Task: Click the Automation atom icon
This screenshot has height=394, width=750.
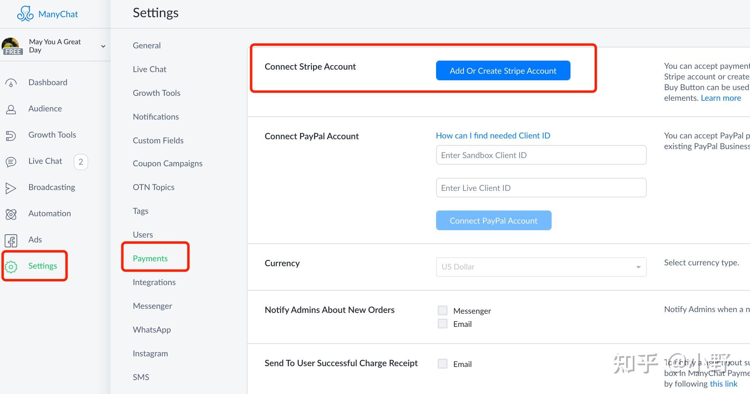Action: click(11, 214)
